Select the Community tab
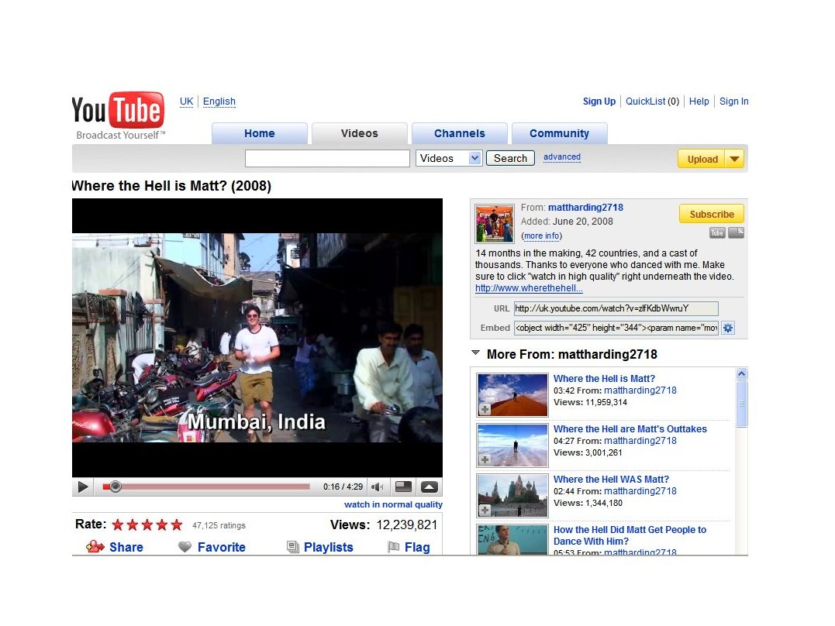 (559, 132)
